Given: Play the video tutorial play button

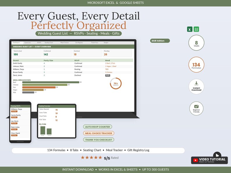Looking at the screenshot, I should pyautogui.click(x=217, y=155).
